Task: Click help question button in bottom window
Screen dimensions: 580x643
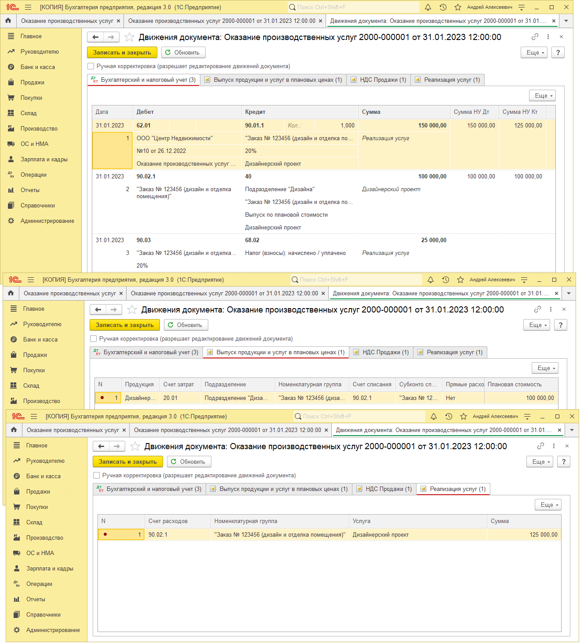Action: 564,461
